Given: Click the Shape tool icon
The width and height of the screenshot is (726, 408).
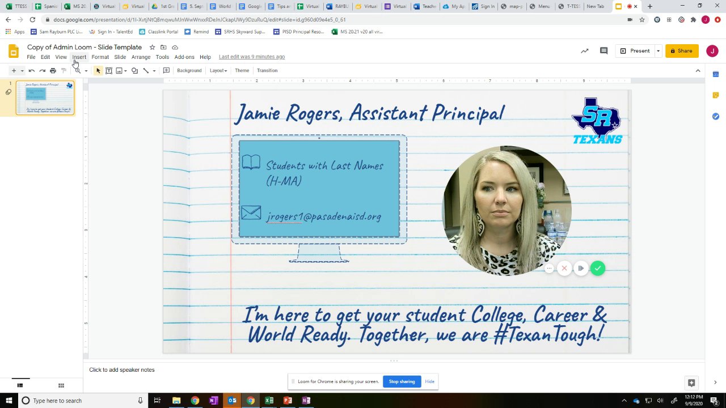Looking at the screenshot, I should pyautogui.click(x=134, y=71).
